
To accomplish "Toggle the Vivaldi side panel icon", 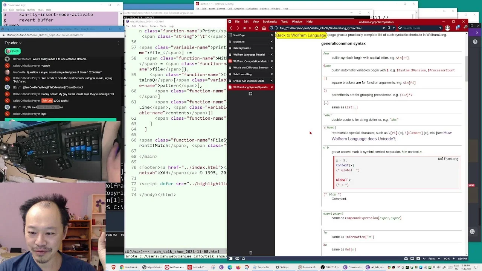I will [x=230, y=259].
